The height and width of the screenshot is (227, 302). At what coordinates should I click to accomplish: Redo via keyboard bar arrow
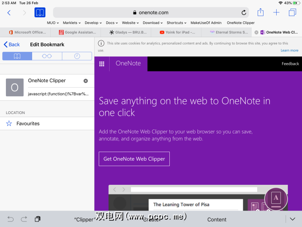(x=24, y=219)
